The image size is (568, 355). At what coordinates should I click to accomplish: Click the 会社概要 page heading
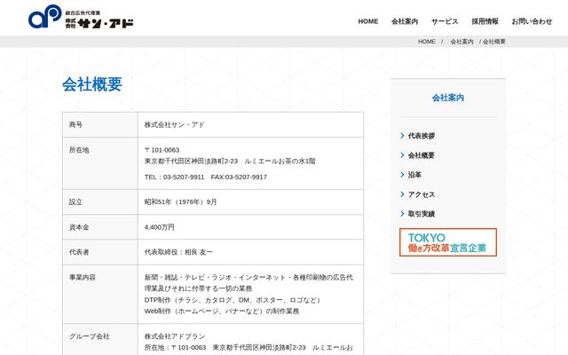click(92, 84)
